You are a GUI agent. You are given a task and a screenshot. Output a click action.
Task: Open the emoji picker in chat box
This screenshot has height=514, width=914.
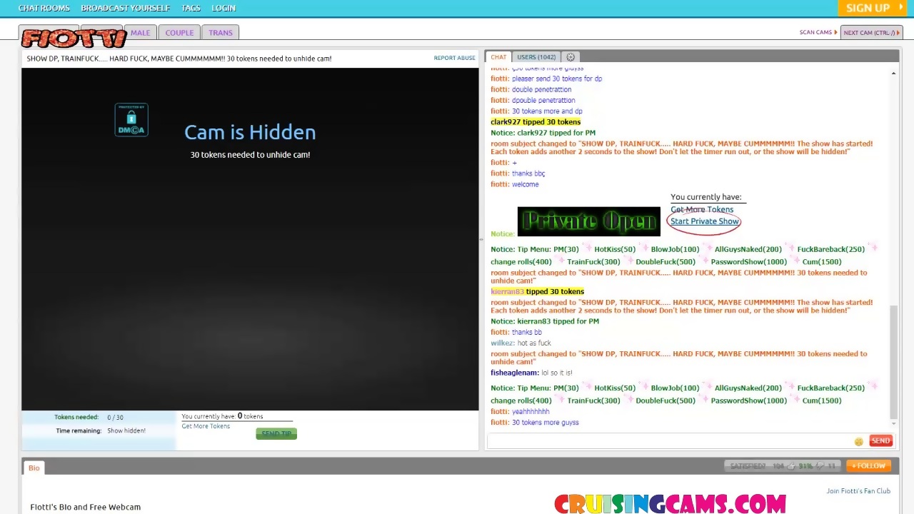tap(858, 441)
